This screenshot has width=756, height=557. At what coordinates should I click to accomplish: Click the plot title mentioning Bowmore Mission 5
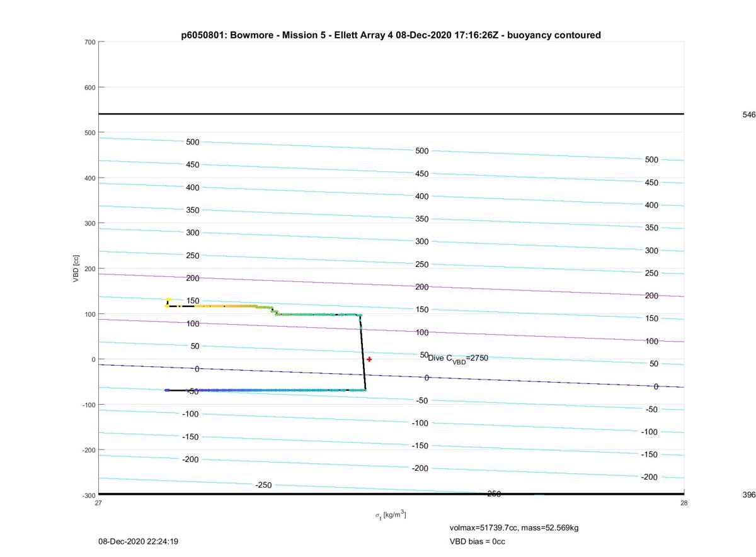click(391, 35)
